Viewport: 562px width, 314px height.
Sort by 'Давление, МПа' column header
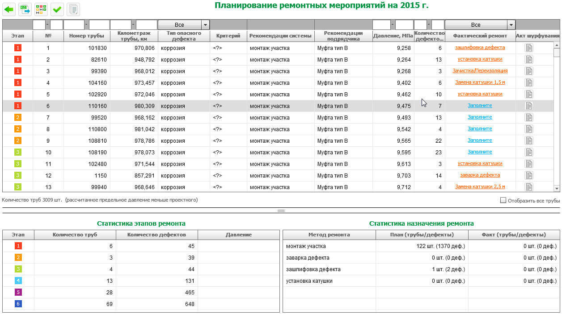tap(393, 36)
